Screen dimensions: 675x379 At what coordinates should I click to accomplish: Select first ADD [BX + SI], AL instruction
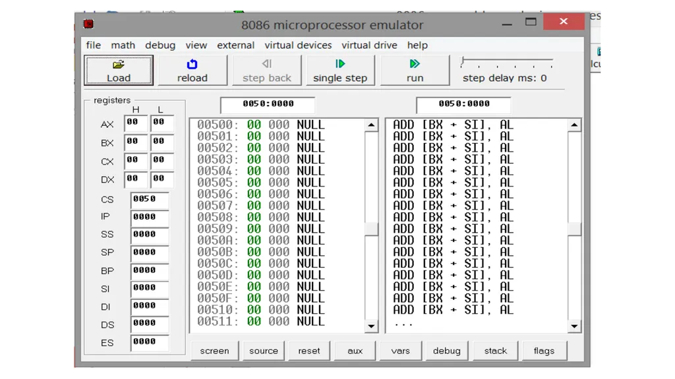[454, 125]
